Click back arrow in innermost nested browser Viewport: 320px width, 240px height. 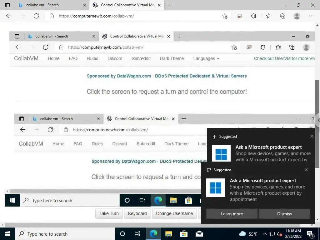tap(23, 130)
